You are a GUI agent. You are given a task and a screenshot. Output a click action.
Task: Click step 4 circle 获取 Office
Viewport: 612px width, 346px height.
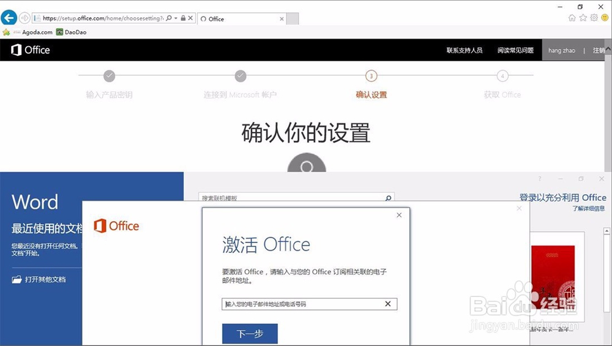click(x=502, y=76)
